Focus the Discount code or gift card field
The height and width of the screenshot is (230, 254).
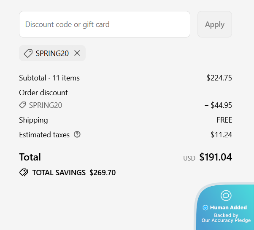(105, 24)
